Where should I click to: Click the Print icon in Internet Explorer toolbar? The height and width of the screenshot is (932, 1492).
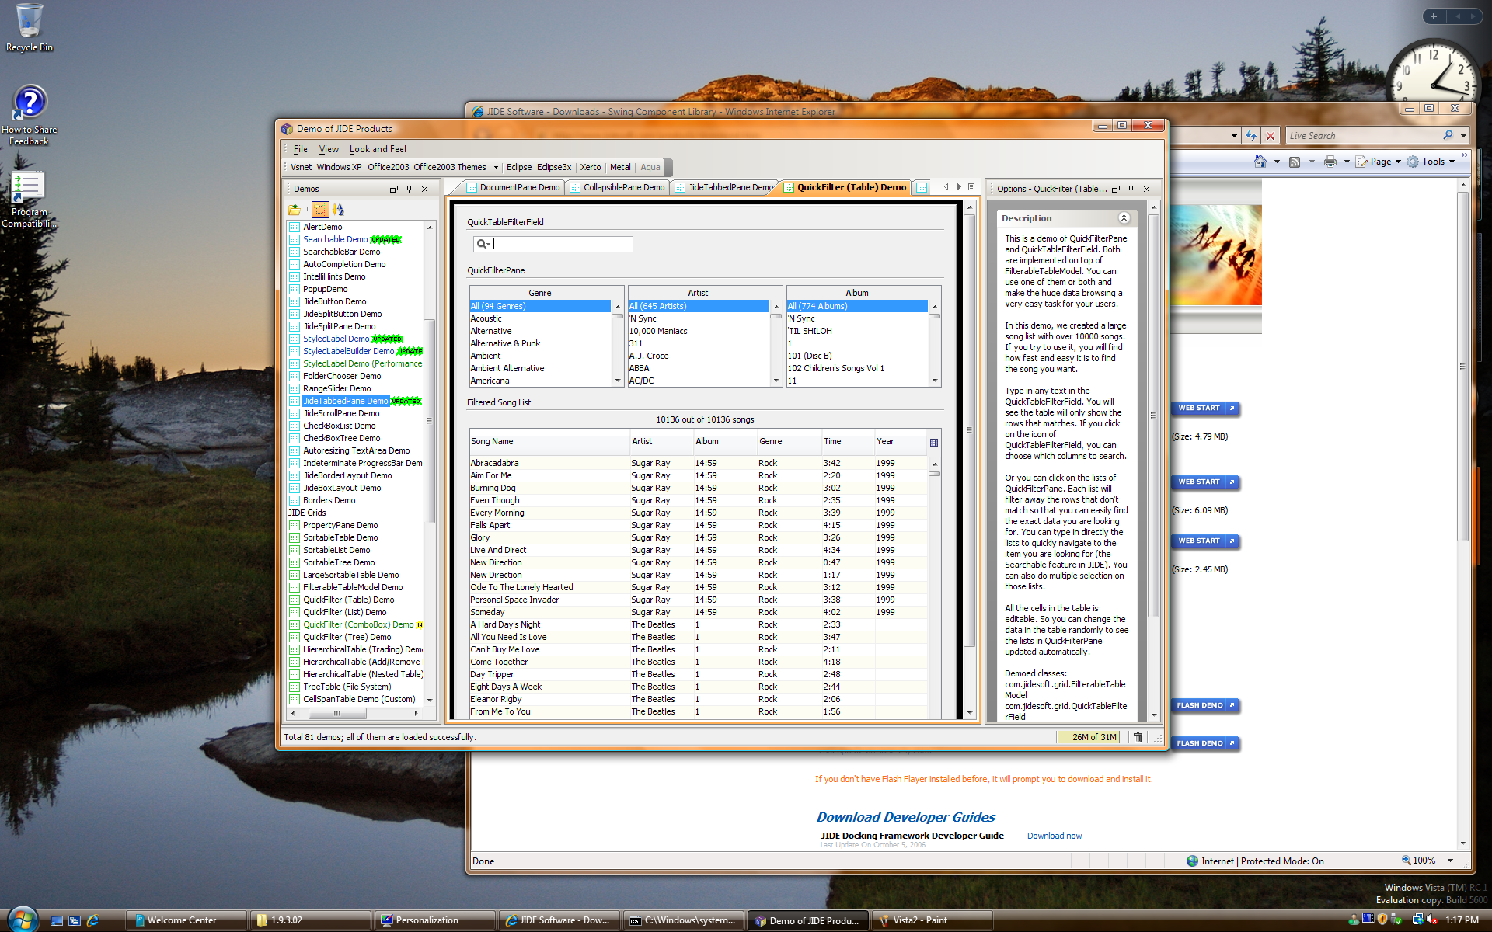(1330, 162)
